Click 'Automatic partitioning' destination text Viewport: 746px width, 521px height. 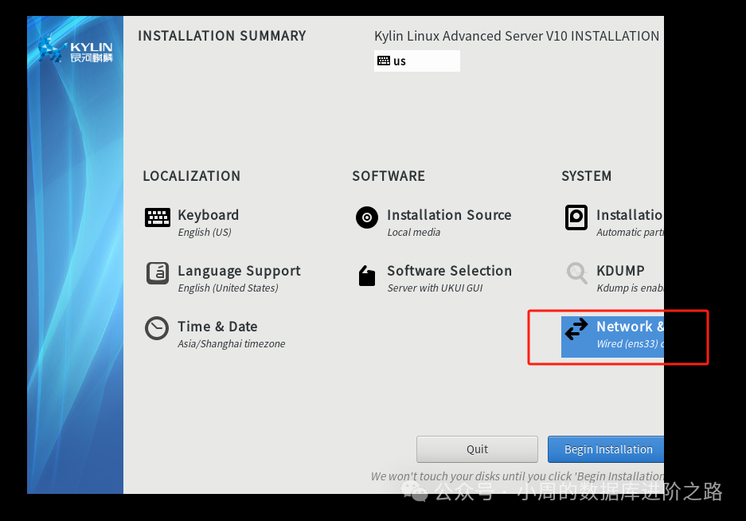click(631, 232)
